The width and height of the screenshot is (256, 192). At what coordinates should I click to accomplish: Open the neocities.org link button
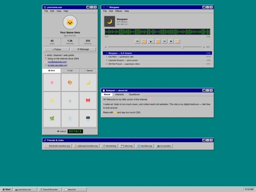pos(145,146)
